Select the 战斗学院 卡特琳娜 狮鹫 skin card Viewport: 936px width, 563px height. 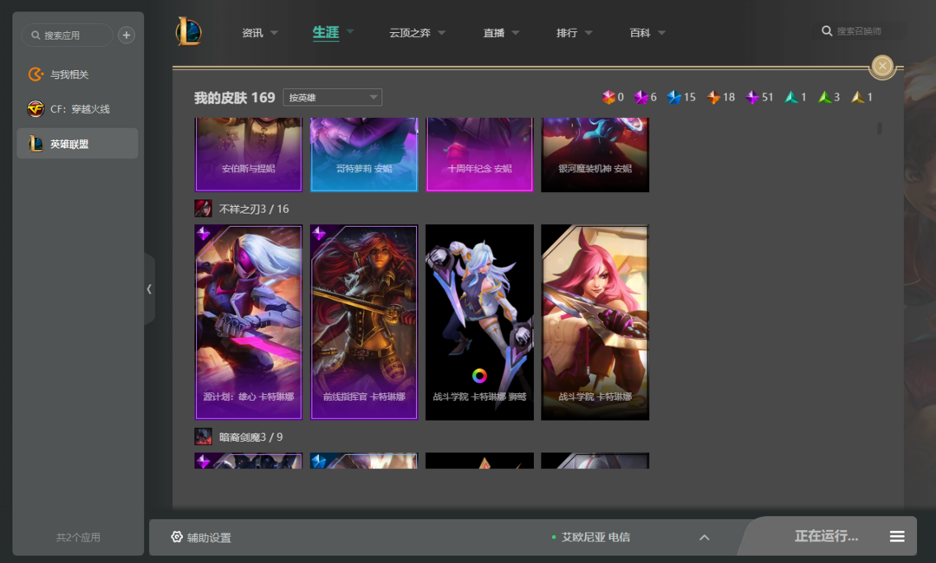479,322
